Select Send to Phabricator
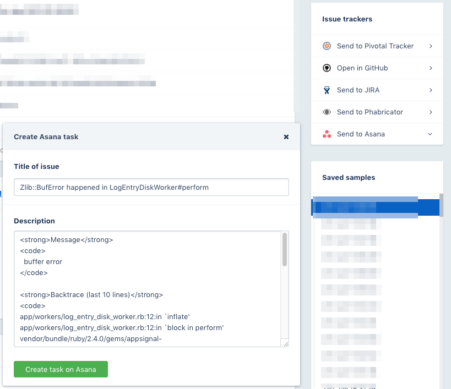451x389 pixels. click(x=377, y=112)
